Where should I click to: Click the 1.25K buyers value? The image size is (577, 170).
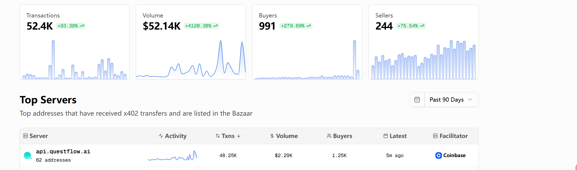pyautogui.click(x=339, y=155)
